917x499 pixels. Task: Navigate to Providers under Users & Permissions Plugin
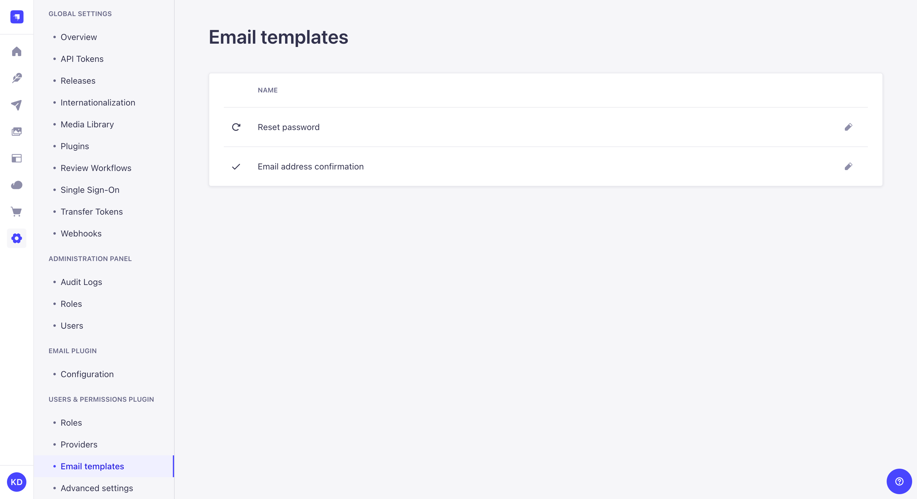click(x=79, y=444)
